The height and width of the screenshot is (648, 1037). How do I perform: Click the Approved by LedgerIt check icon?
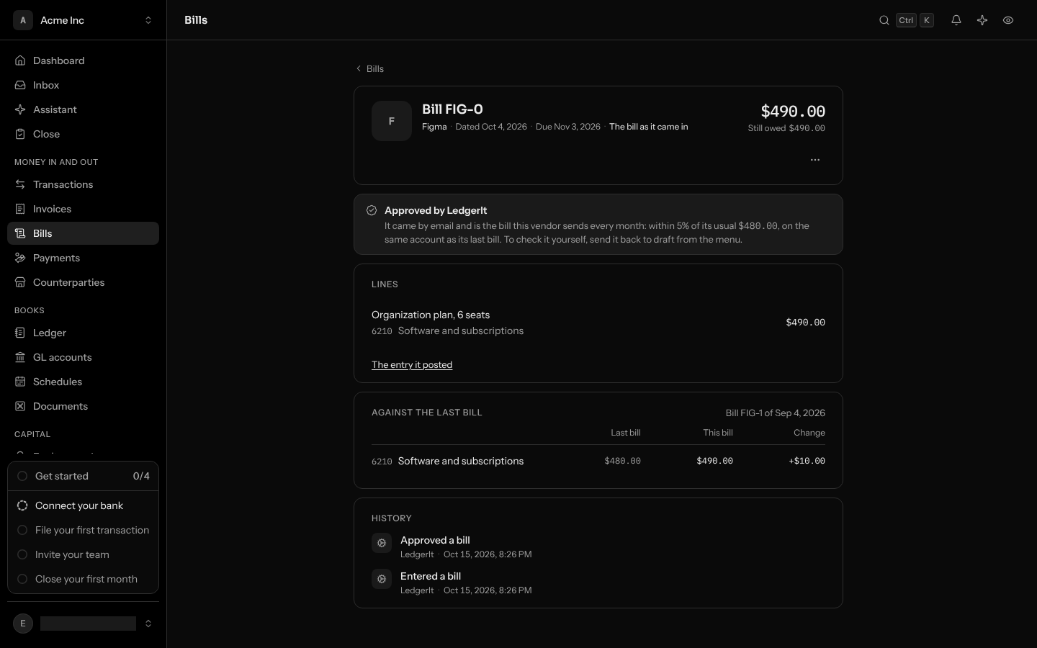[372, 210]
